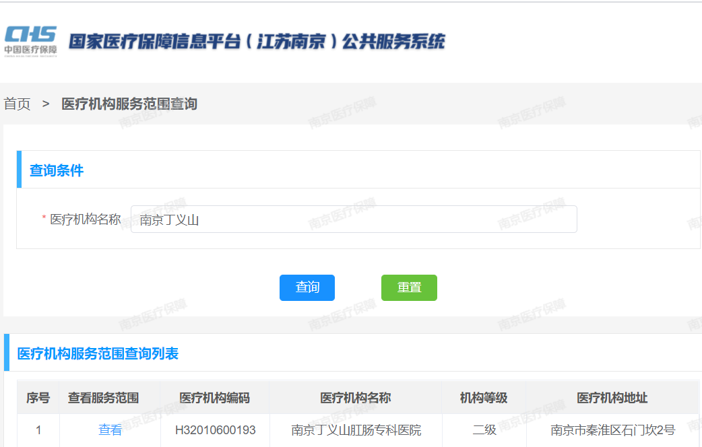Screen dimensions: 702x447
Task: Select the 机构等级 column header
Action: (482, 398)
